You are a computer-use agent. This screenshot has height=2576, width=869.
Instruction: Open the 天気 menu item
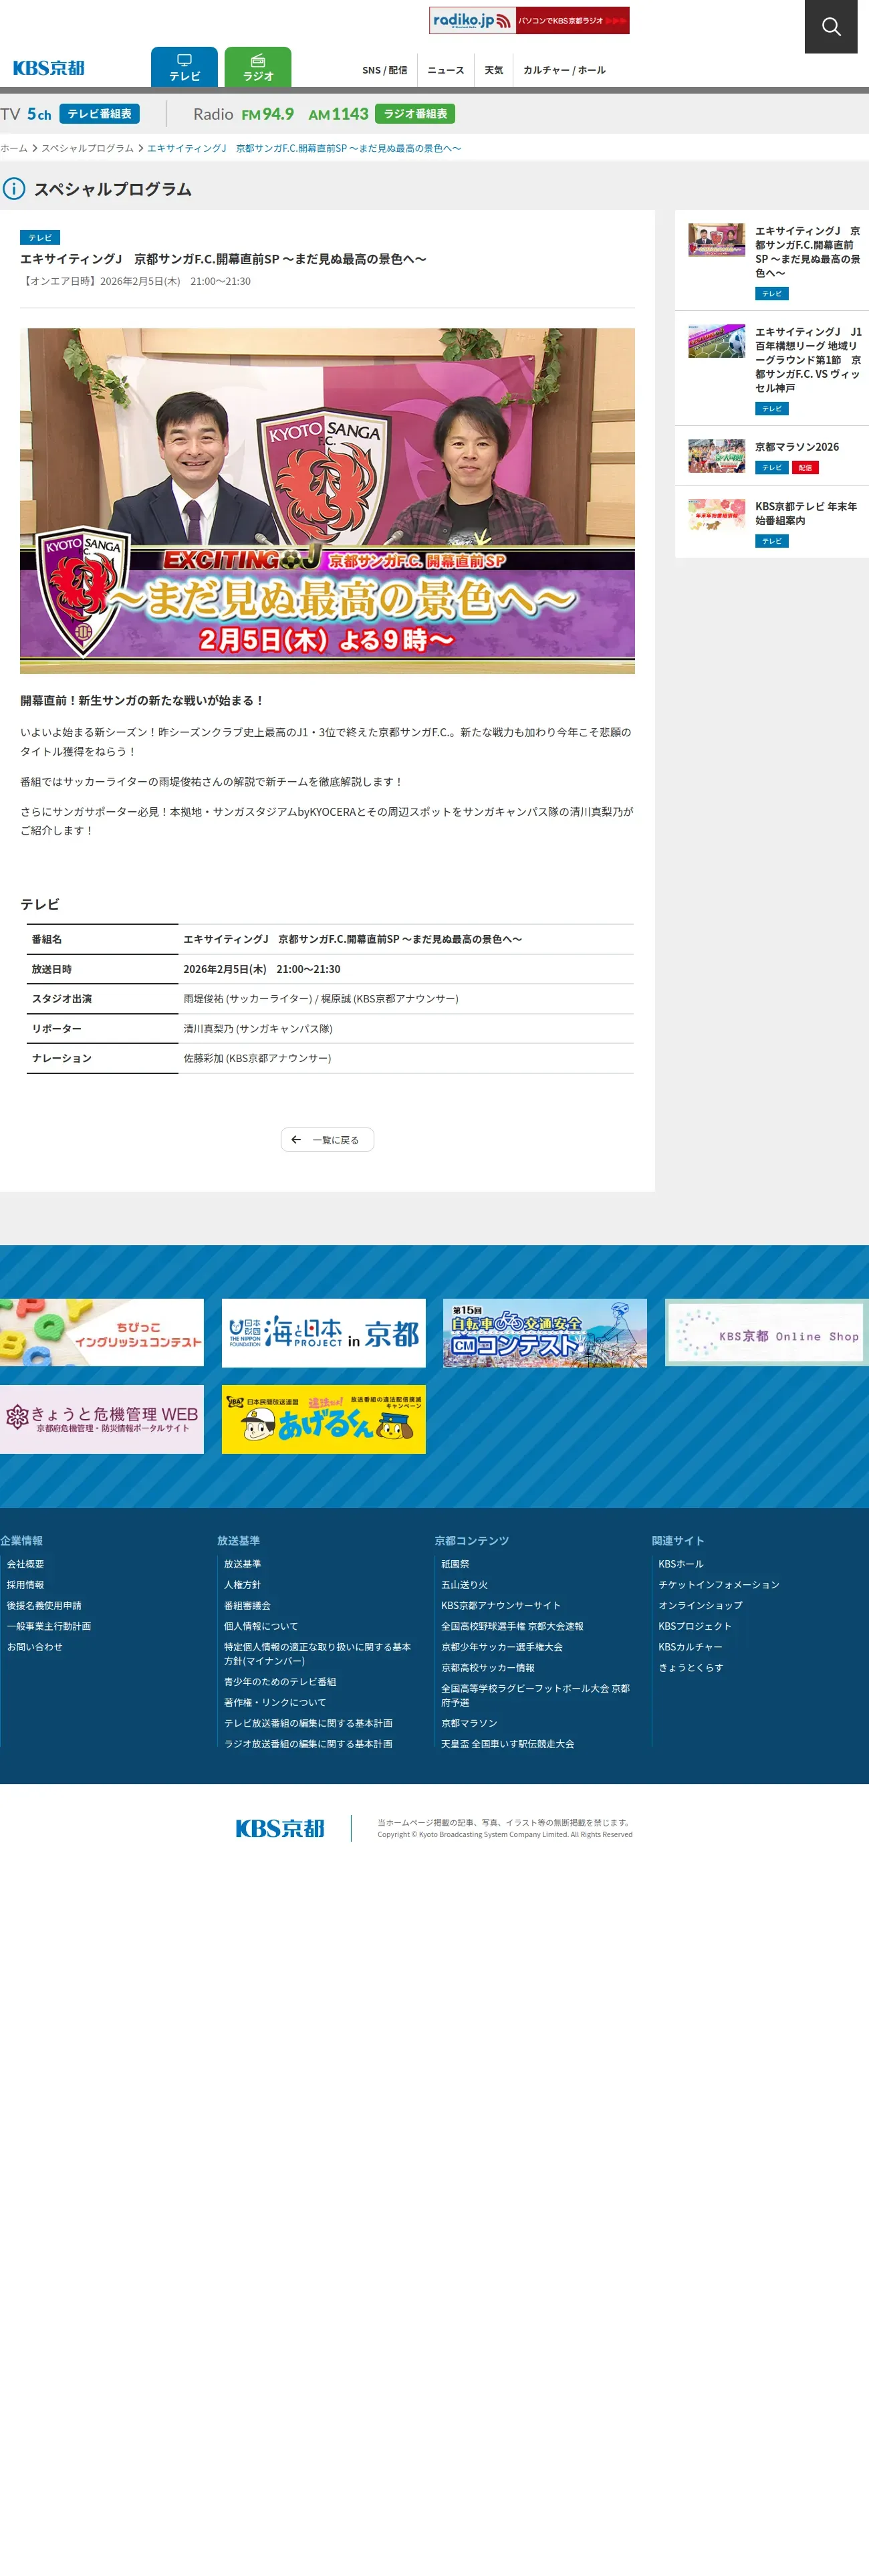tap(494, 70)
